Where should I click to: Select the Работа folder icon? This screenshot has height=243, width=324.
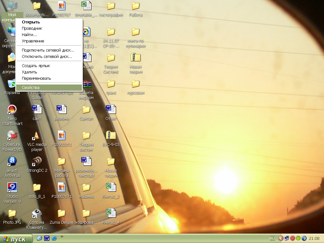(x=136, y=6)
